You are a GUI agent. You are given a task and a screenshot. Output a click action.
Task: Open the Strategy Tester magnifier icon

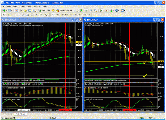pos(35,10)
